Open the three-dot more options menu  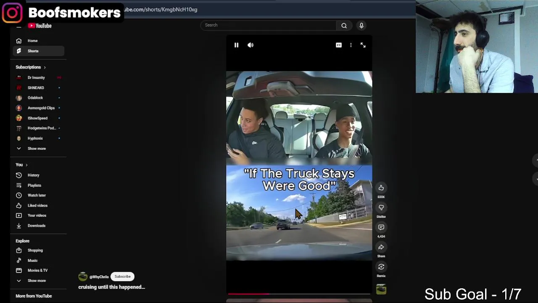point(351,45)
